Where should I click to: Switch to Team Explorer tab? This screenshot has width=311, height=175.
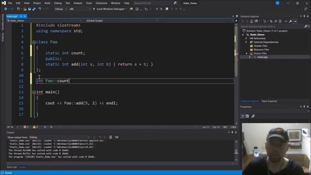coord(269,101)
